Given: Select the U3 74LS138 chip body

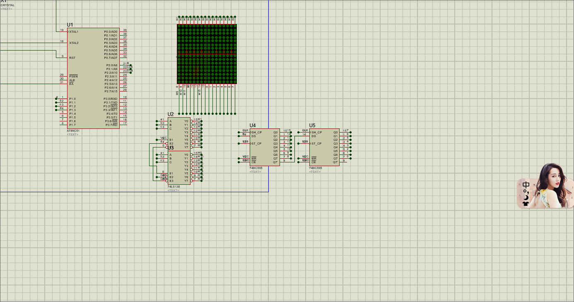Looking at the screenshot, I should pos(179,167).
